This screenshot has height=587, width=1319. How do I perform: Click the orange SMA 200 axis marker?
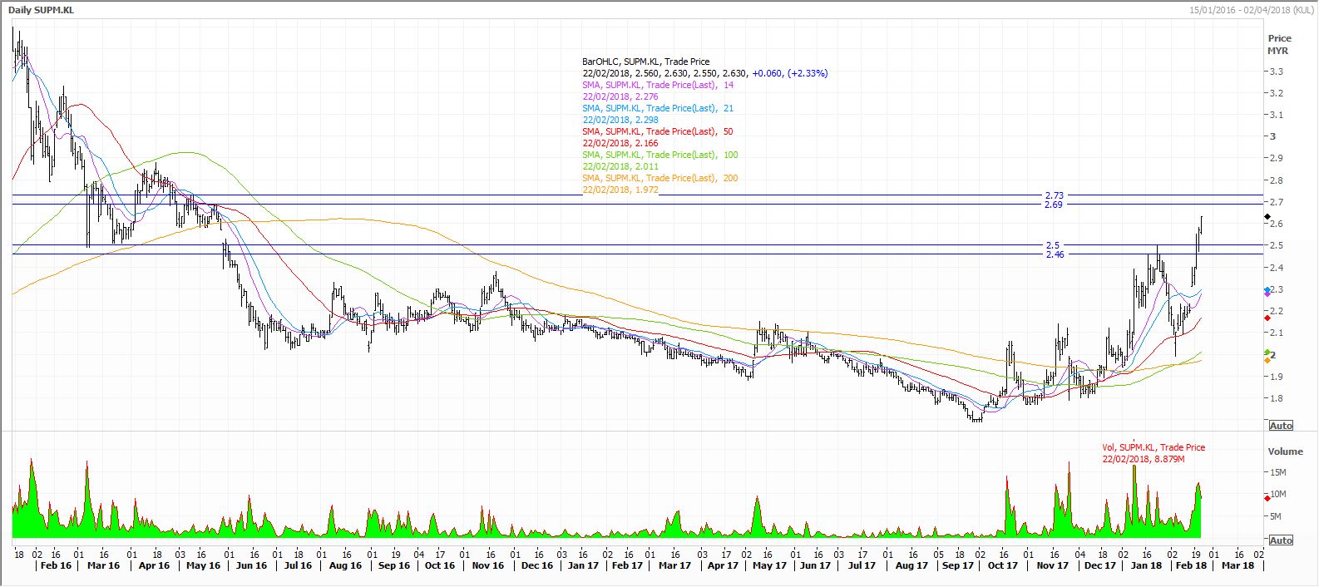click(x=1267, y=359)
